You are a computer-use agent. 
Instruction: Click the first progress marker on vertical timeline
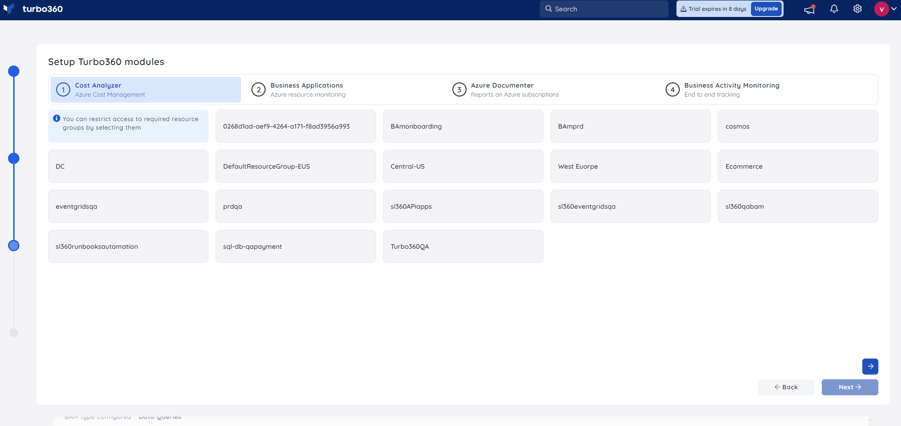[14, 71]
